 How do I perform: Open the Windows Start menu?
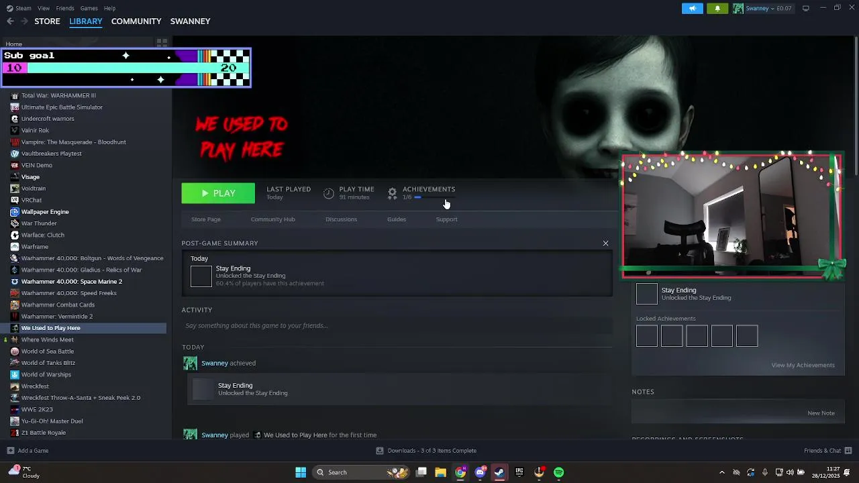pyautogui.click(x=301, y=472)
